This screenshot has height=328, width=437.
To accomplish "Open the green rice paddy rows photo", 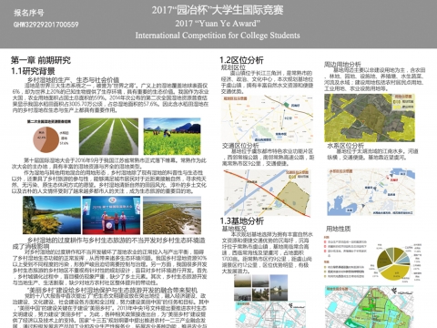I will 108,137.
